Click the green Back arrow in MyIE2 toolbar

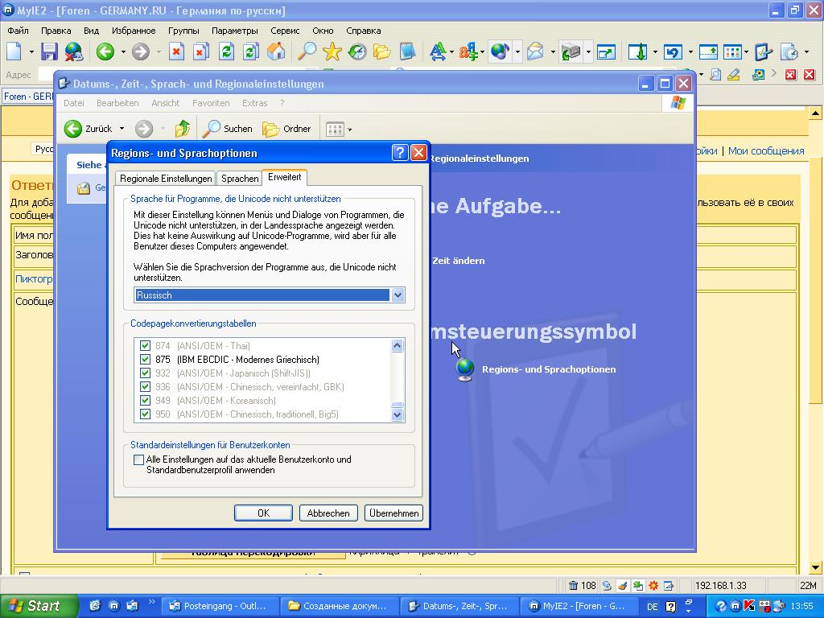(x=105, y=51)
